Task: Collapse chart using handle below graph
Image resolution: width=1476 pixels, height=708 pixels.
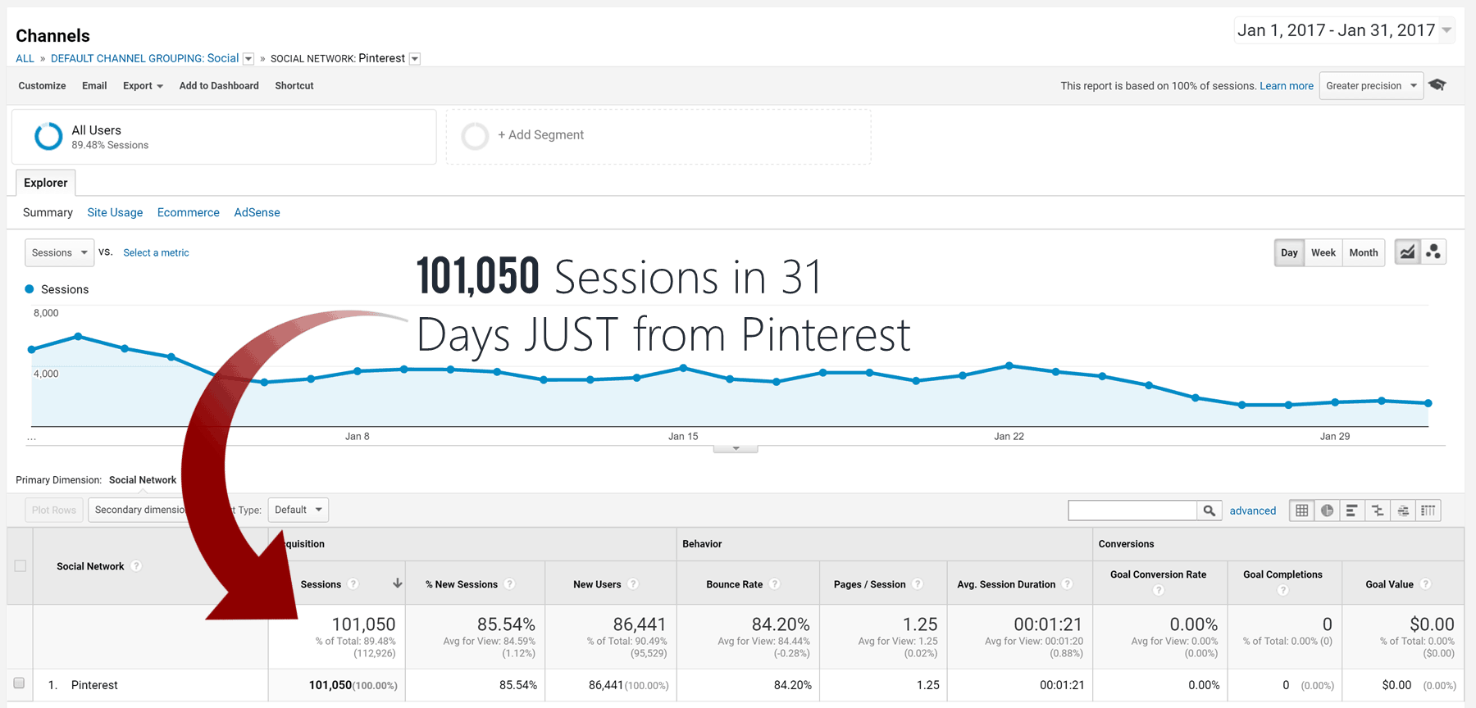Action: click(x=736, y=448)
